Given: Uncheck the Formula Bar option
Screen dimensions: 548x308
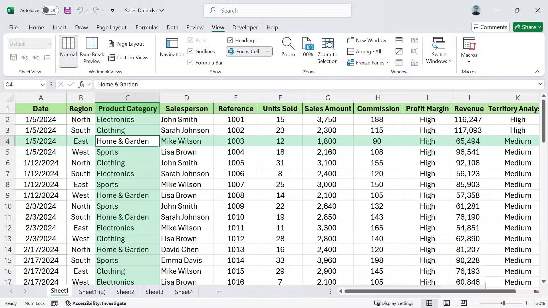Looking at the screenshot, I should [x=190, y=62].
